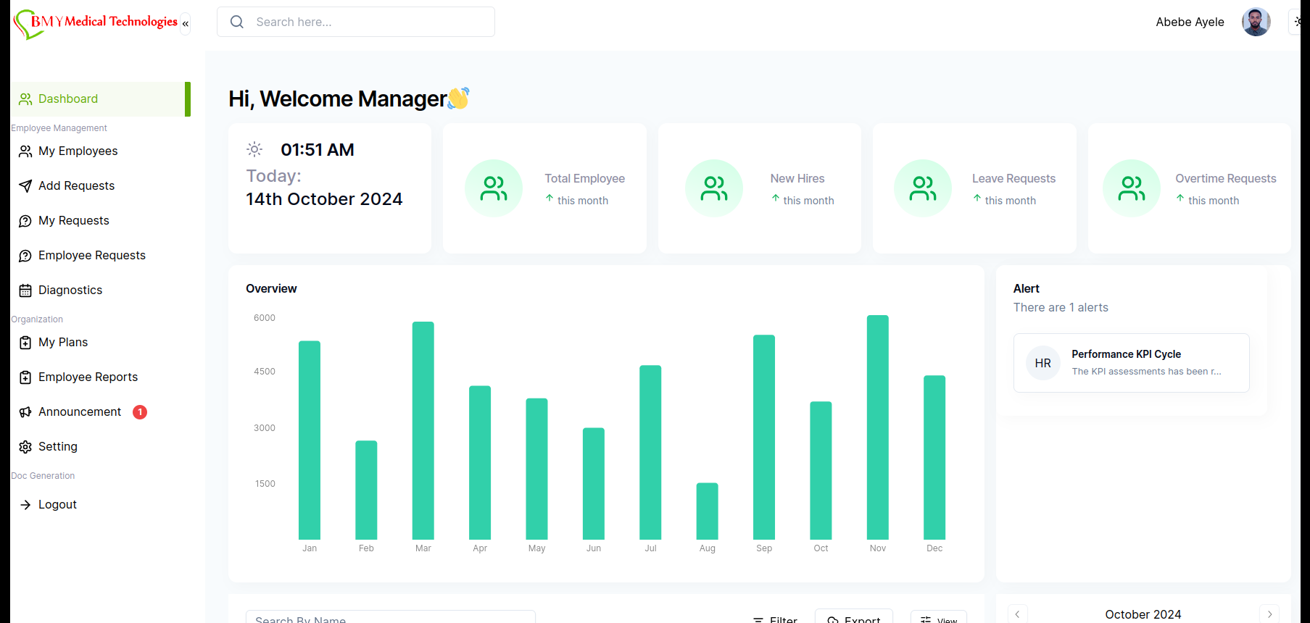Click the Total Employee card icon
Viewport: 1310px width, 623px height.
(494, 188)
